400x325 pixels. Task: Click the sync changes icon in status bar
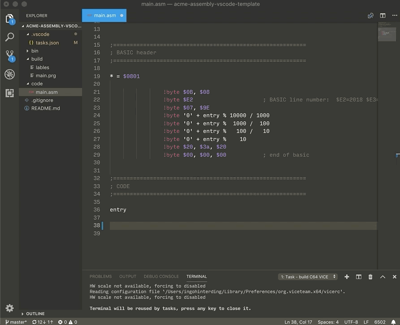(42, 322)
